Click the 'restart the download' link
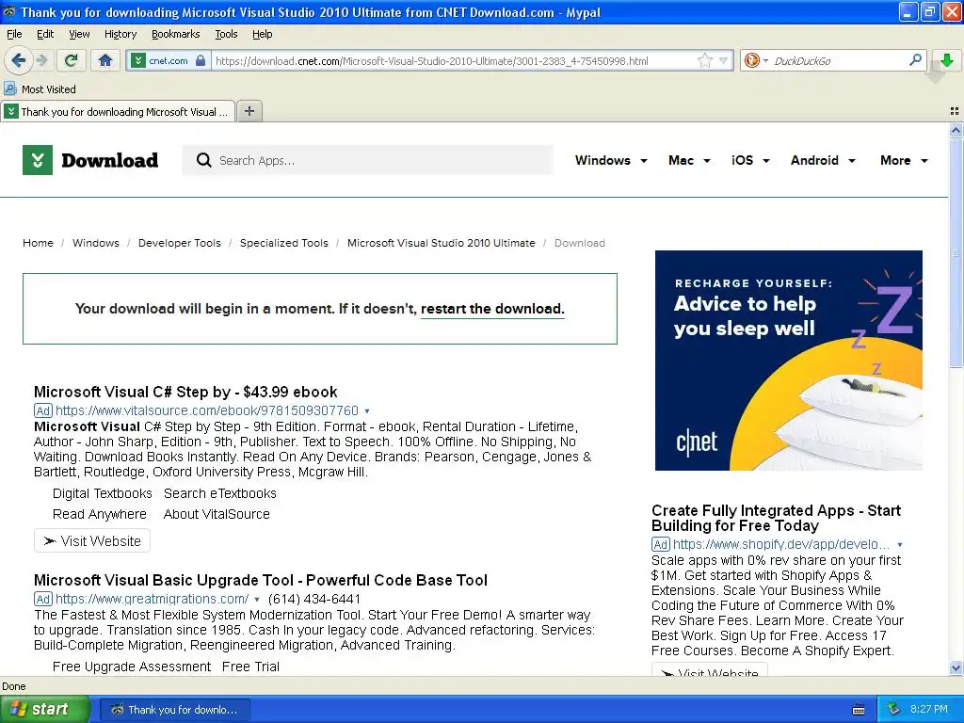This screenshot has width=964, height=723. [492, 309]
